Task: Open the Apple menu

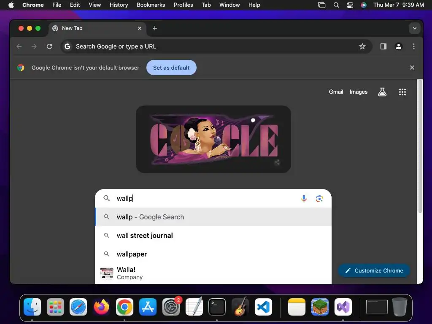Action: click(x=11, y=5)
